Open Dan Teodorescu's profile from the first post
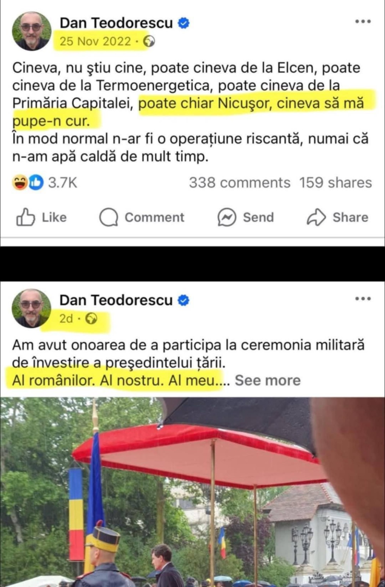Viewport: 385px width, 587px height. 116,23
